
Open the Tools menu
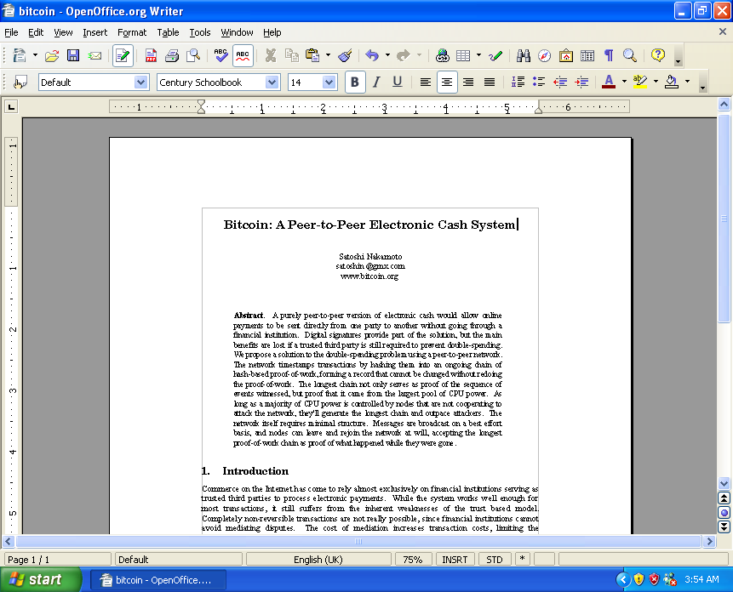point(200,32)
